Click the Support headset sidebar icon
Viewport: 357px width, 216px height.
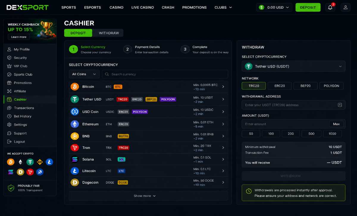pos(9,133)
